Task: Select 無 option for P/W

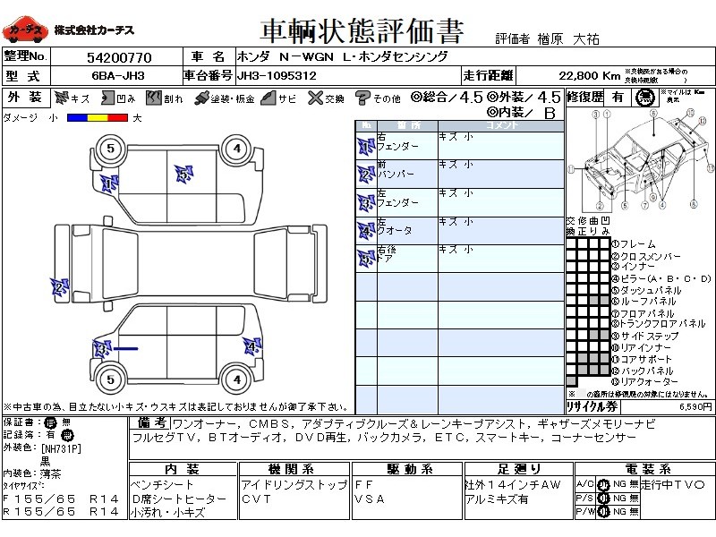Action: point(634,512)
